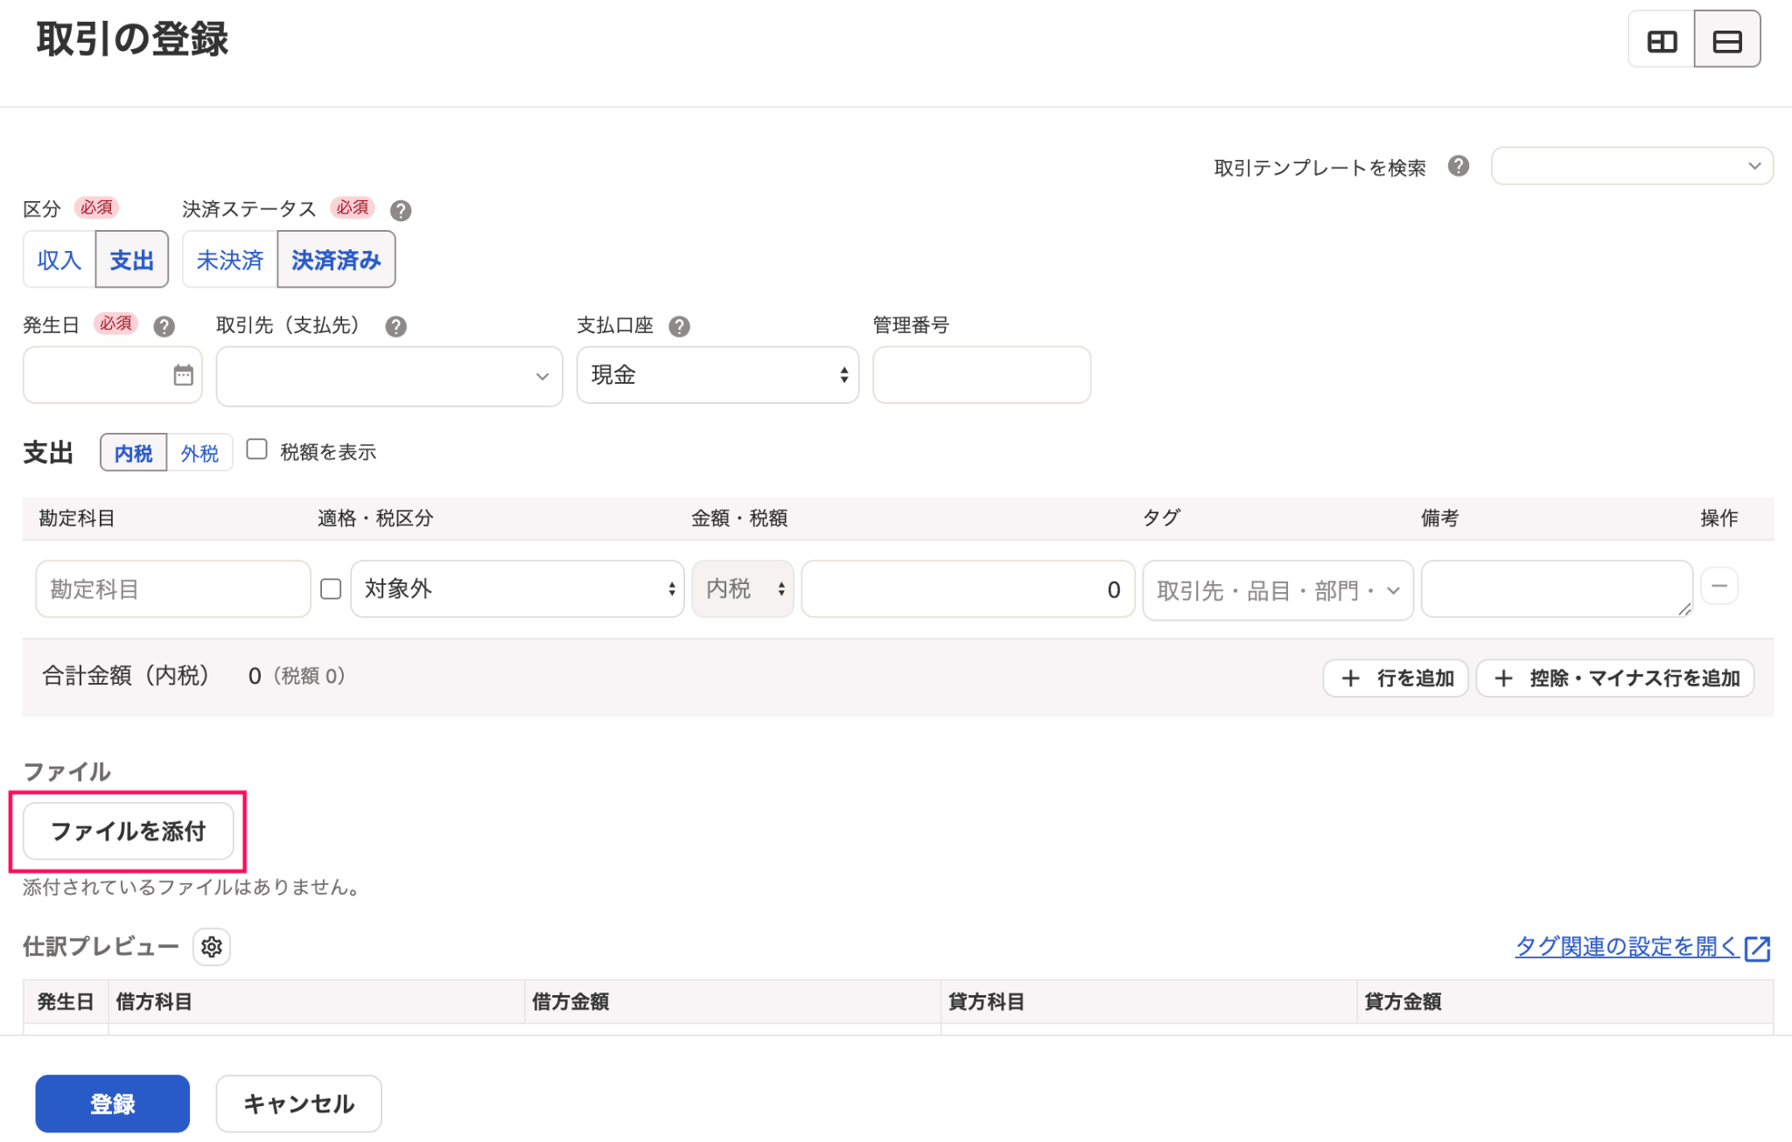Select 収入 as the 区分
This screenshot has width=1792, height=1142.
[x=59, y=260]
